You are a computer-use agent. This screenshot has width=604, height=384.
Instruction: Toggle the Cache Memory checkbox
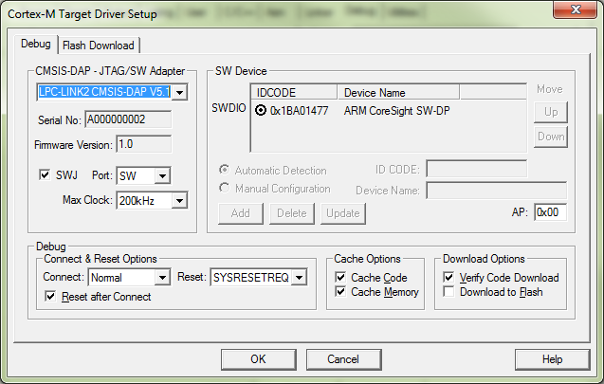(x=341, y=292)
